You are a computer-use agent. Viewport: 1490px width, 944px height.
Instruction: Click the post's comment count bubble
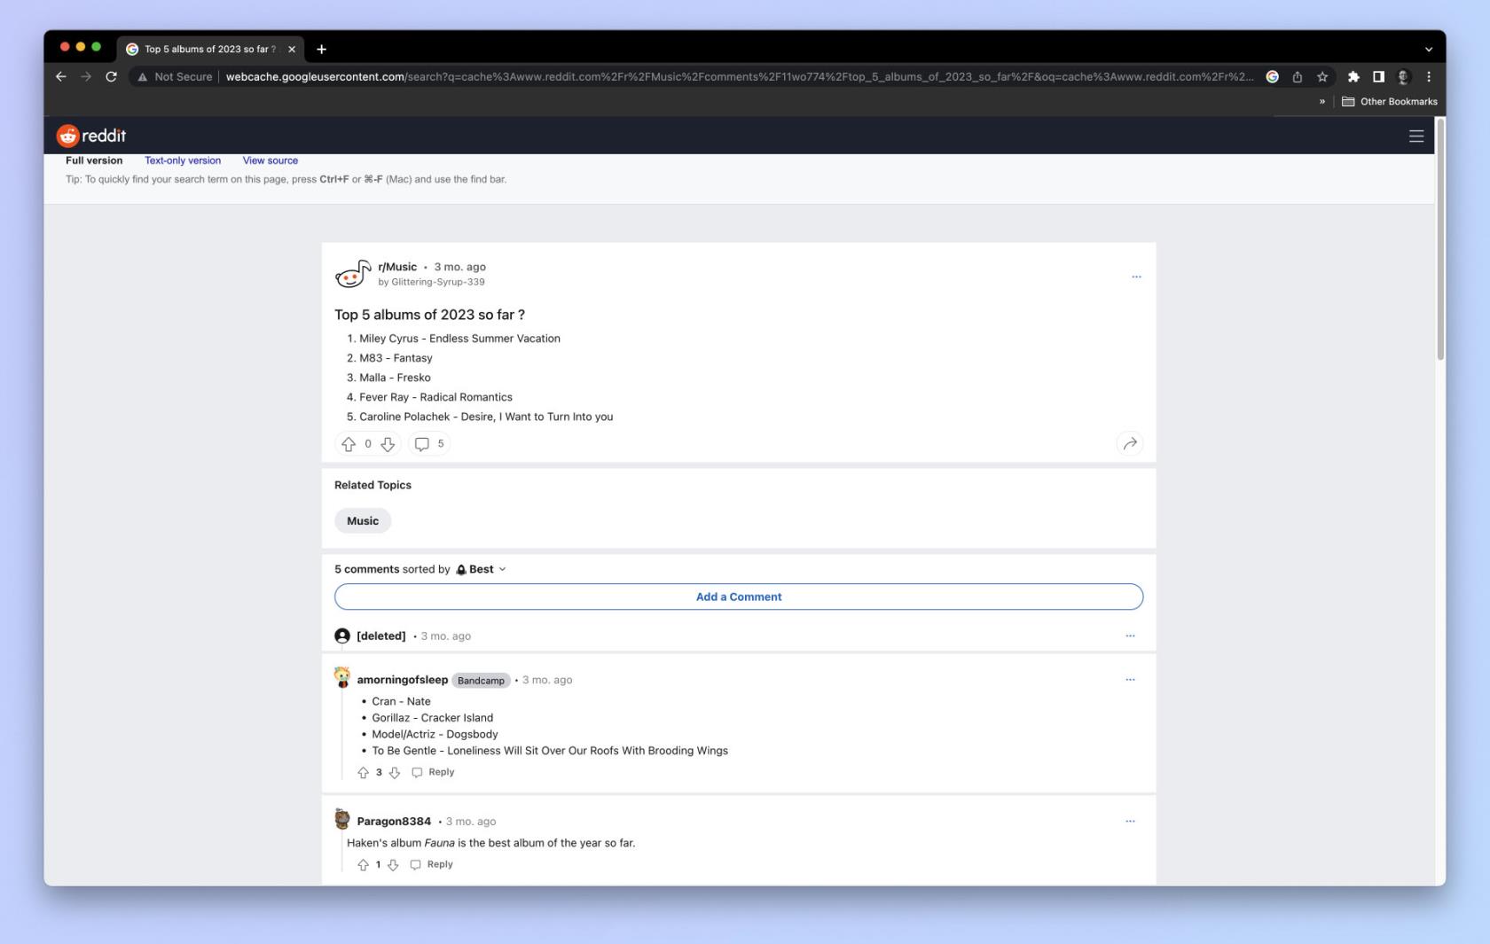[429, 444]
